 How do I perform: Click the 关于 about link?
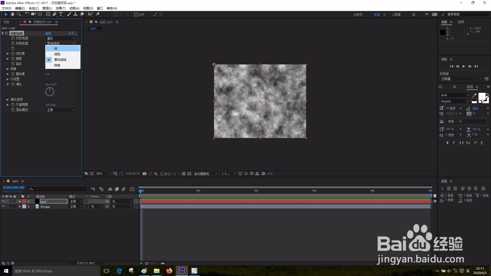72,33
